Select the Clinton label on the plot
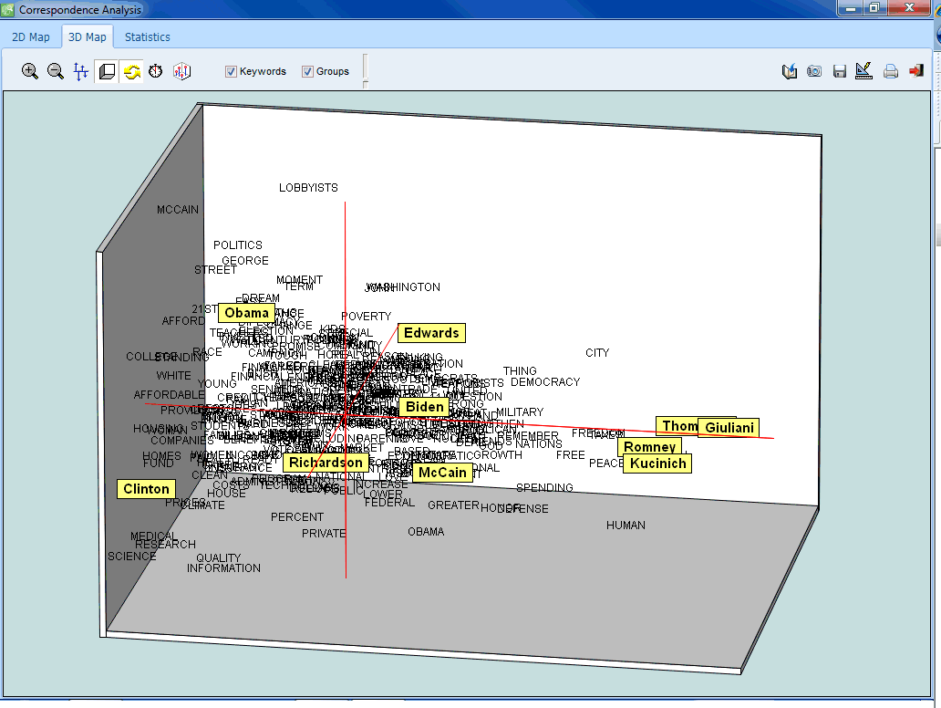Viewport: 941px width, 708px height. pyautogui.click(x=146, y=489)
